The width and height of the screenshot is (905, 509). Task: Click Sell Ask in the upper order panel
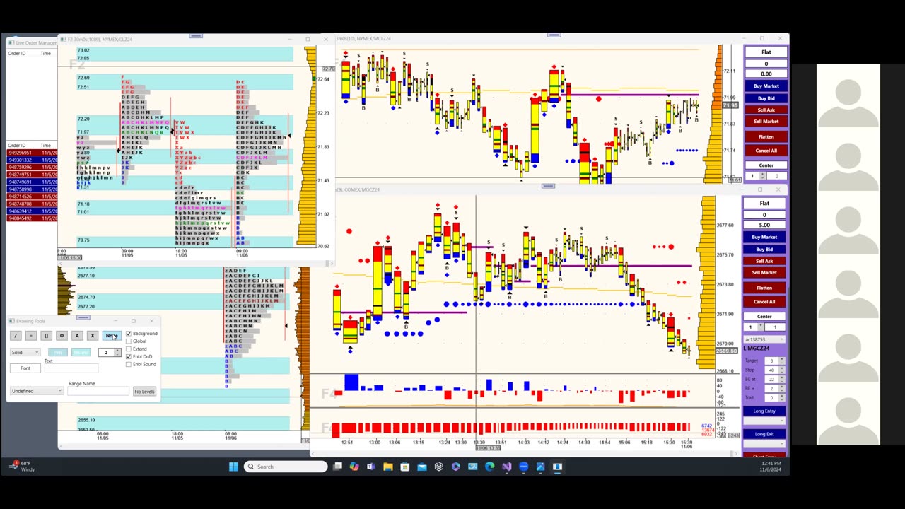766,110
